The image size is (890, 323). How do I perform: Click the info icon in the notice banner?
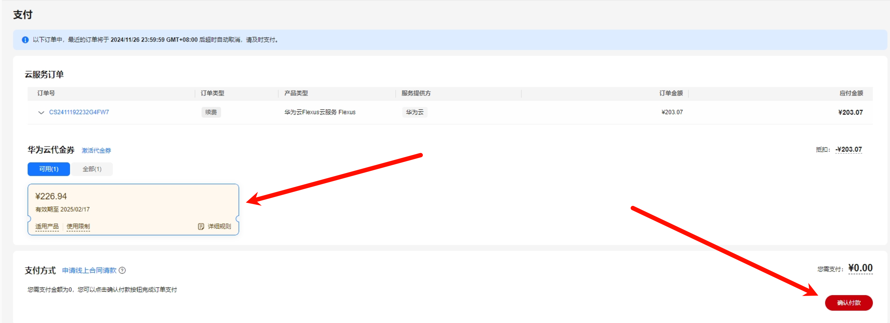(25, 40)
